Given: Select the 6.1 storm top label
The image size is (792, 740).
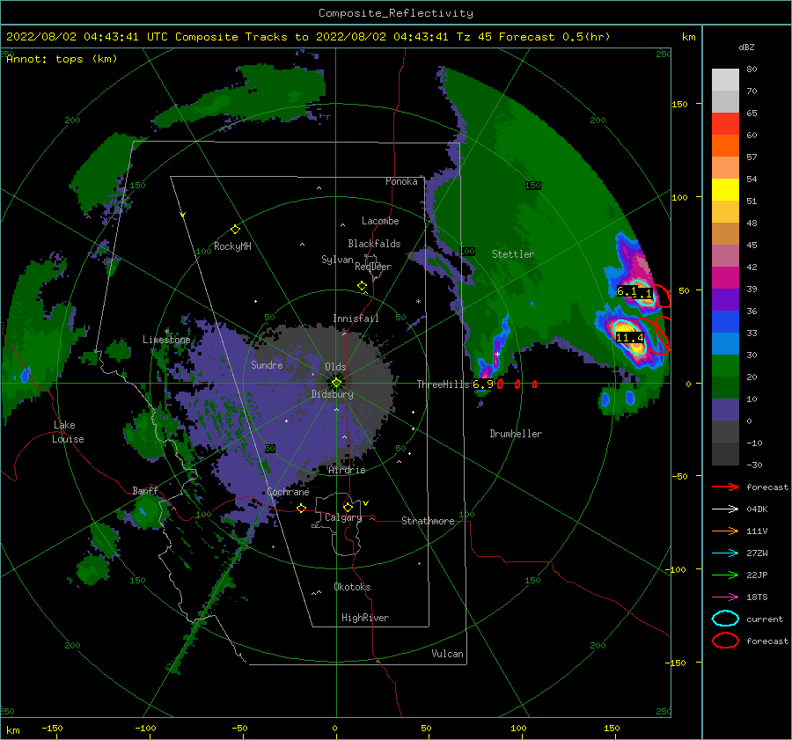Looking at the screenshot, I should tap(628, 291).
